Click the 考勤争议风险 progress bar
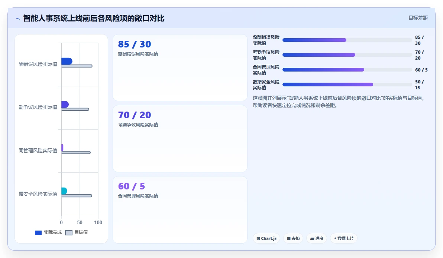The width and height of the screenshot is (443, 258). 347,55
